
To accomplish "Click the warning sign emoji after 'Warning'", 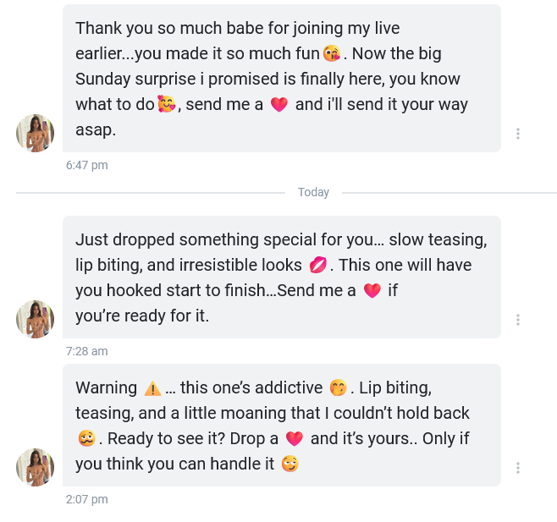I will (152, 388).
